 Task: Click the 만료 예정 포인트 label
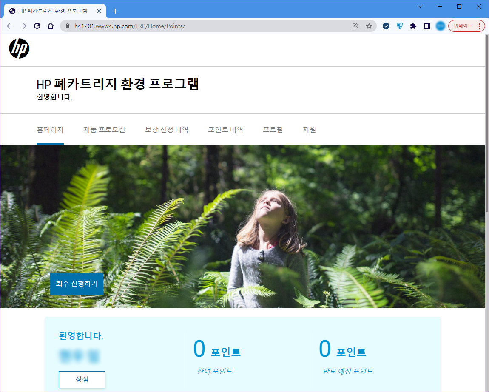click(x=348, y=371)
